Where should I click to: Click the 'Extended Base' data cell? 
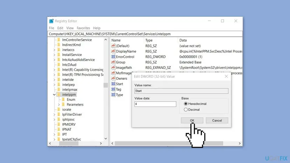(x=190, y=62)
